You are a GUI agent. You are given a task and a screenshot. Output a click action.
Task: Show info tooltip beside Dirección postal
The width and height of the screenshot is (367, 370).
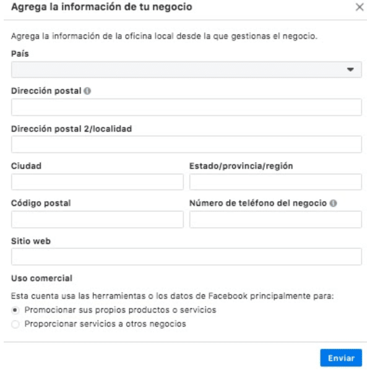point(87,91)
